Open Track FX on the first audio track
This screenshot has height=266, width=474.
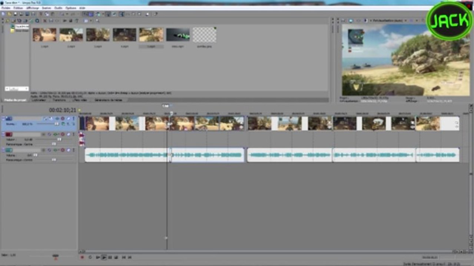pos(55,134)
